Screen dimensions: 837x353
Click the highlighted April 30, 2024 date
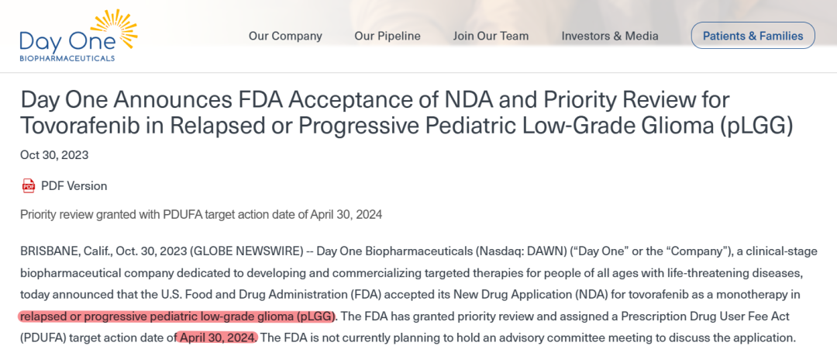pos(218,338)
